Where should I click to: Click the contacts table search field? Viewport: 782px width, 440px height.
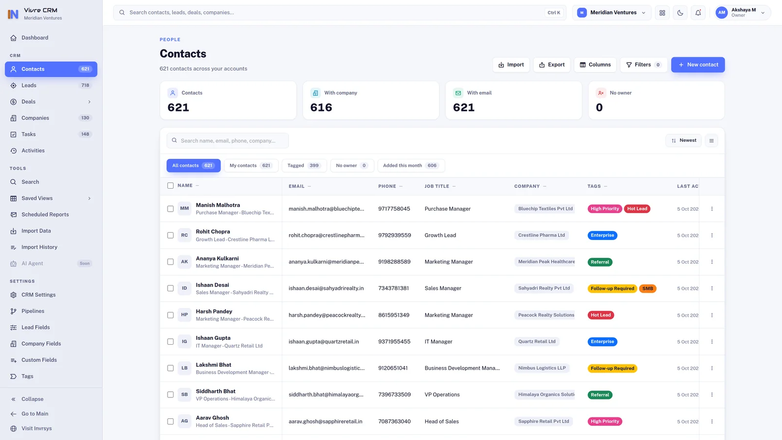click(228, 141)
